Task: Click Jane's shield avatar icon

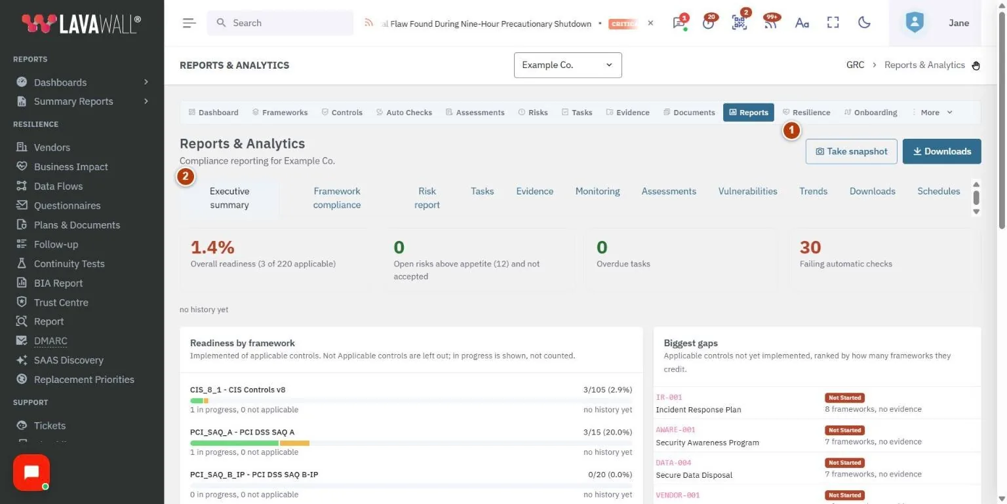Action: (915, 23)
